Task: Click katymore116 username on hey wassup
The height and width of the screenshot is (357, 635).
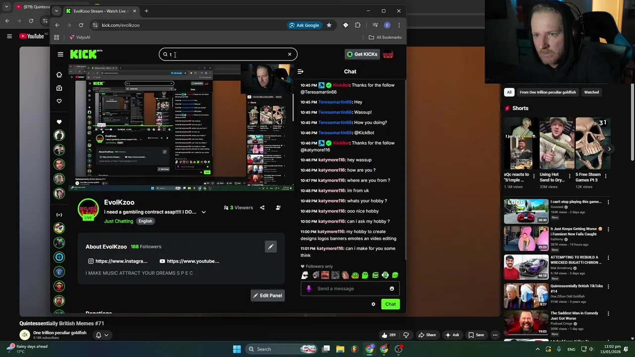Action: pos(331,160)
